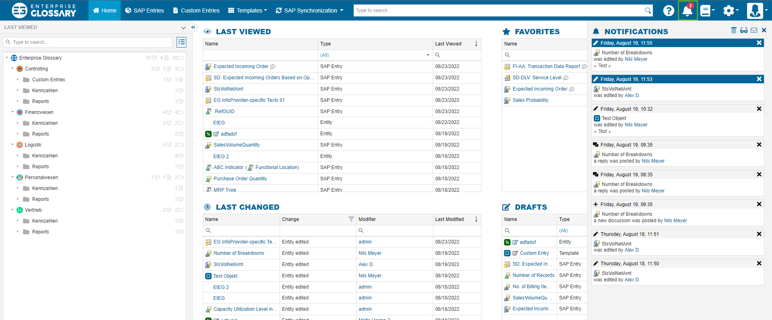Toggle the Change column filter icon
Image resolution: width=772 pixels, height=320 pixels.
pyautogui.click(x=351, y=219)
